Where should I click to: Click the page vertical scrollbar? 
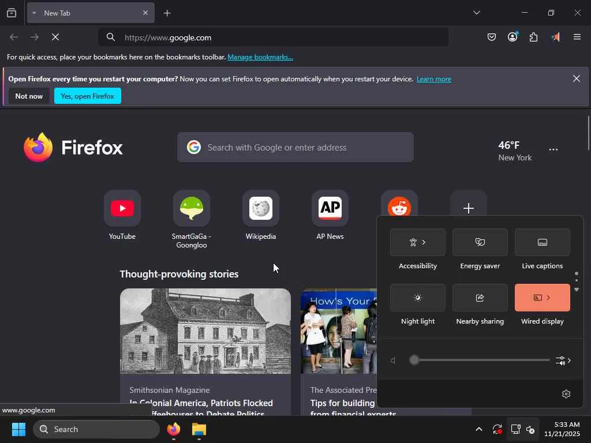[x=588, y=133]
